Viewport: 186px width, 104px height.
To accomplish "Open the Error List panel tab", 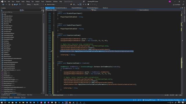I will (23, 97).
